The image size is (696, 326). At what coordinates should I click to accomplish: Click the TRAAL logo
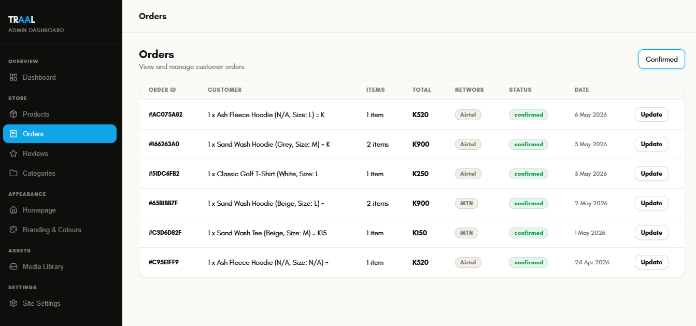pyautogui.click(x=22, y=20)
